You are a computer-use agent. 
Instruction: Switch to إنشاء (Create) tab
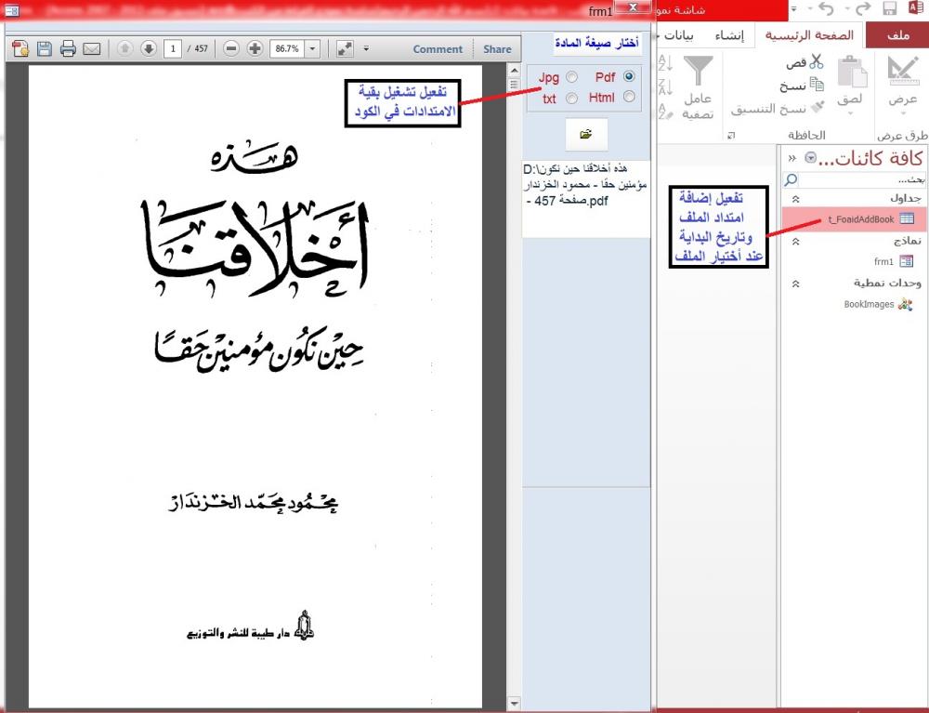729,35
